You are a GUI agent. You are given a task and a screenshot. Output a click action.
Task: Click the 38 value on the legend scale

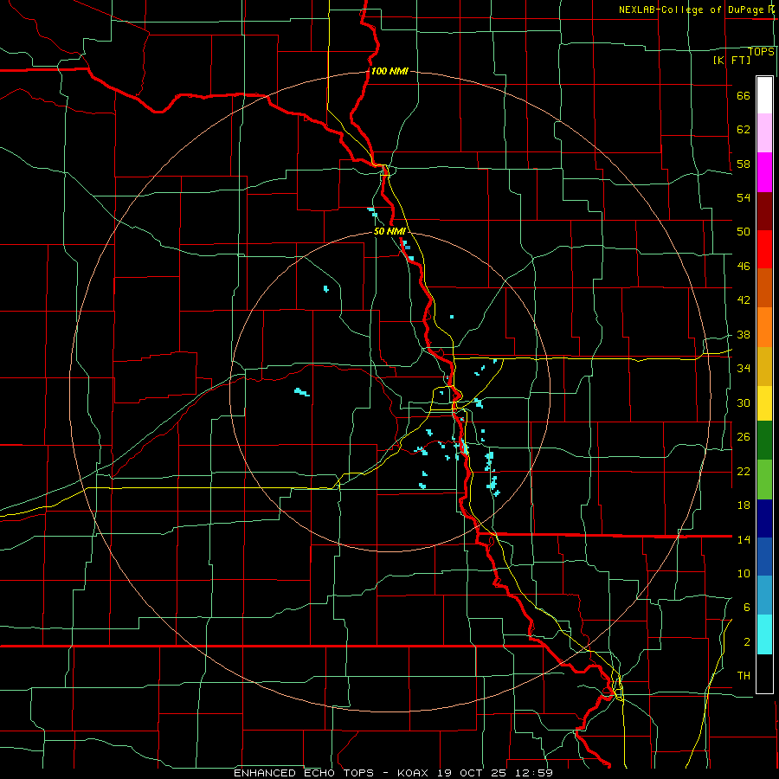tap(744, 334)
